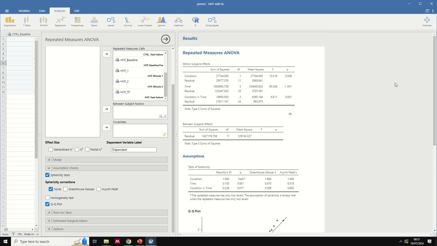This screenshot has width=437, height=246.
Task: Open the Regression analysis menu
Action: click(60, 22)
